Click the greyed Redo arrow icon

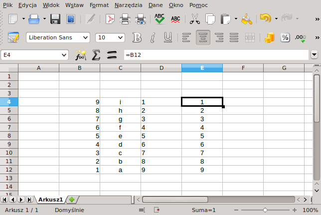point(287,18)
